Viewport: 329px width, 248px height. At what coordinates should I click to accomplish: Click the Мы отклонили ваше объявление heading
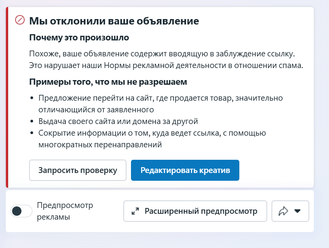coord(114,21)
